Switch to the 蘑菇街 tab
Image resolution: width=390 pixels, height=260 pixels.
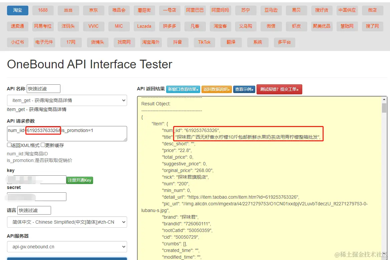coord(144,10)
